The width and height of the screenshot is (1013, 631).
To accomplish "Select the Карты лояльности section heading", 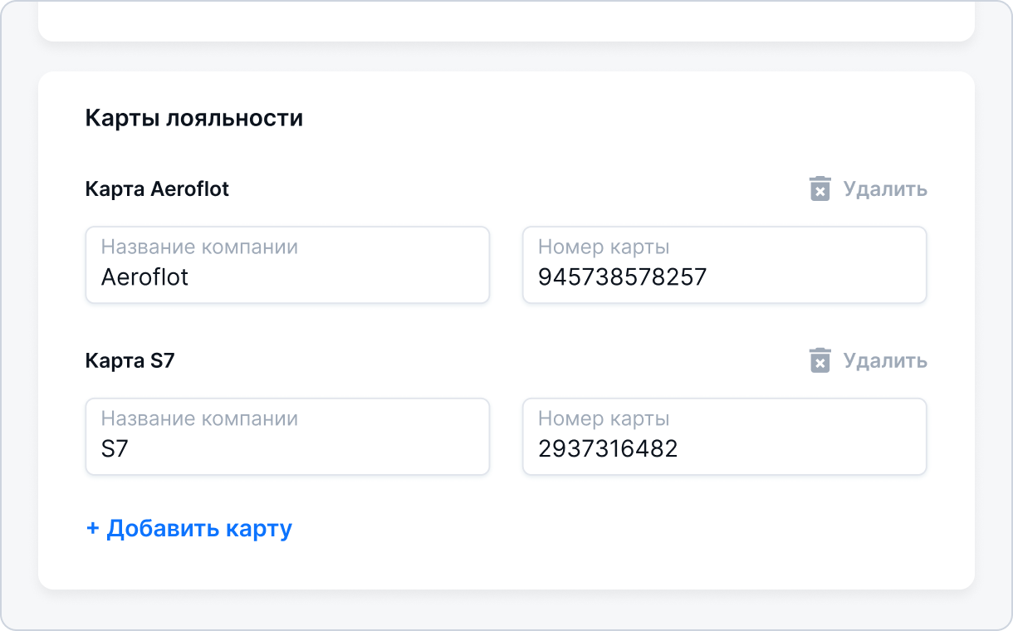I will click(194, 119).
